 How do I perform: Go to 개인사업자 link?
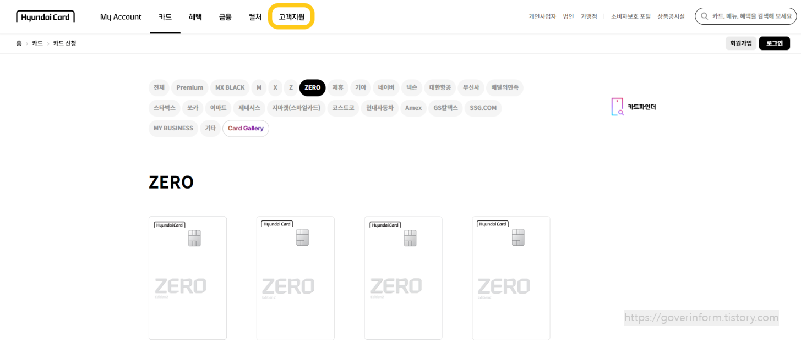click(x=542, y=16)
